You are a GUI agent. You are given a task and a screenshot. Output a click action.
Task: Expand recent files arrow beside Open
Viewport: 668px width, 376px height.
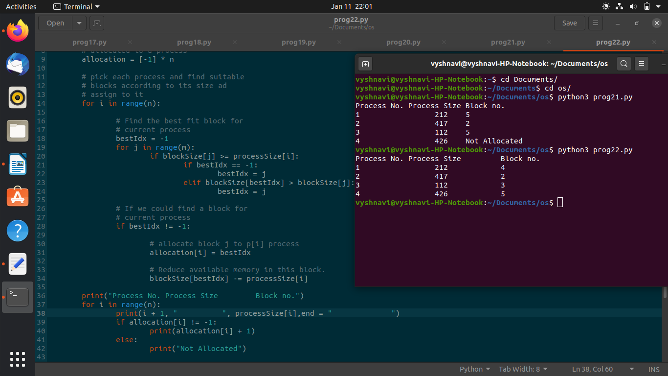(x=79, y=23)
